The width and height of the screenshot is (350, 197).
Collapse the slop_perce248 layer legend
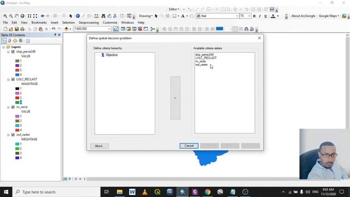point(8,52)
